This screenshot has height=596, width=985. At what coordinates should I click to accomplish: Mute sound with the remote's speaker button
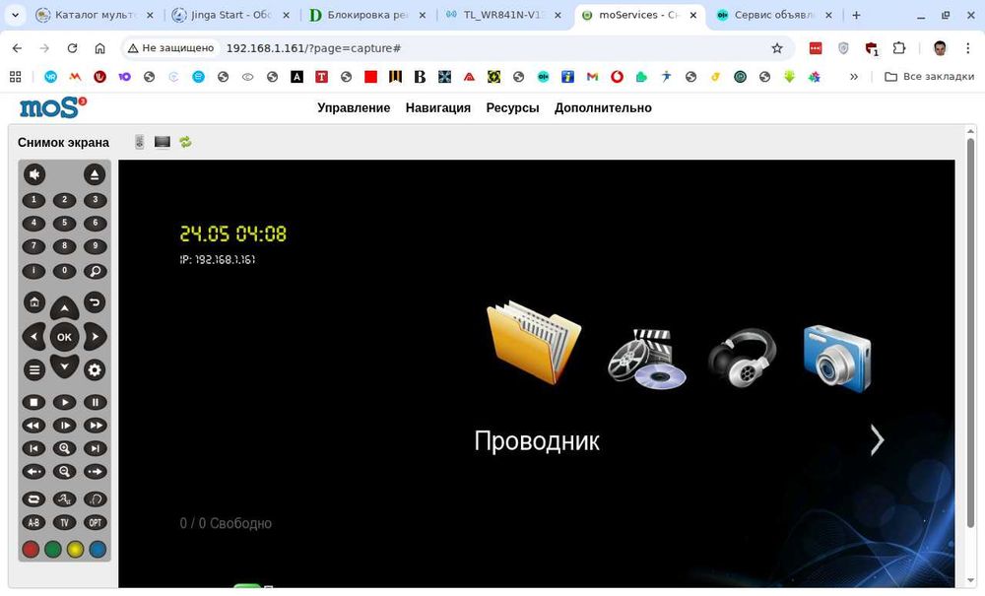click(x=34, y=174)
